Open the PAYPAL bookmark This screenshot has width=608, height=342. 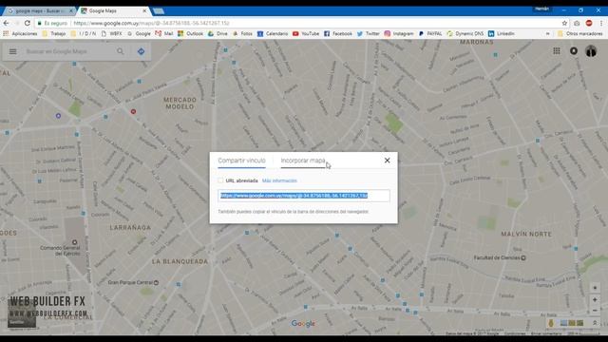click(x=430, y=34)
